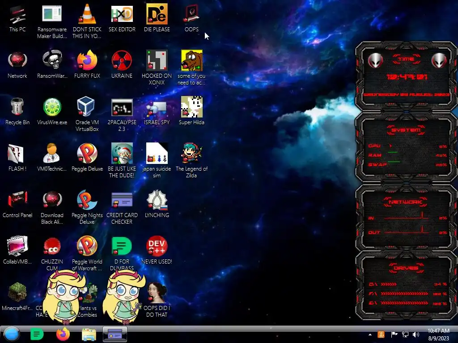The image size is (458, 343).
Task: Select the NEVER USED! Dev-C++ icon
Action: (x=157, y=246)
